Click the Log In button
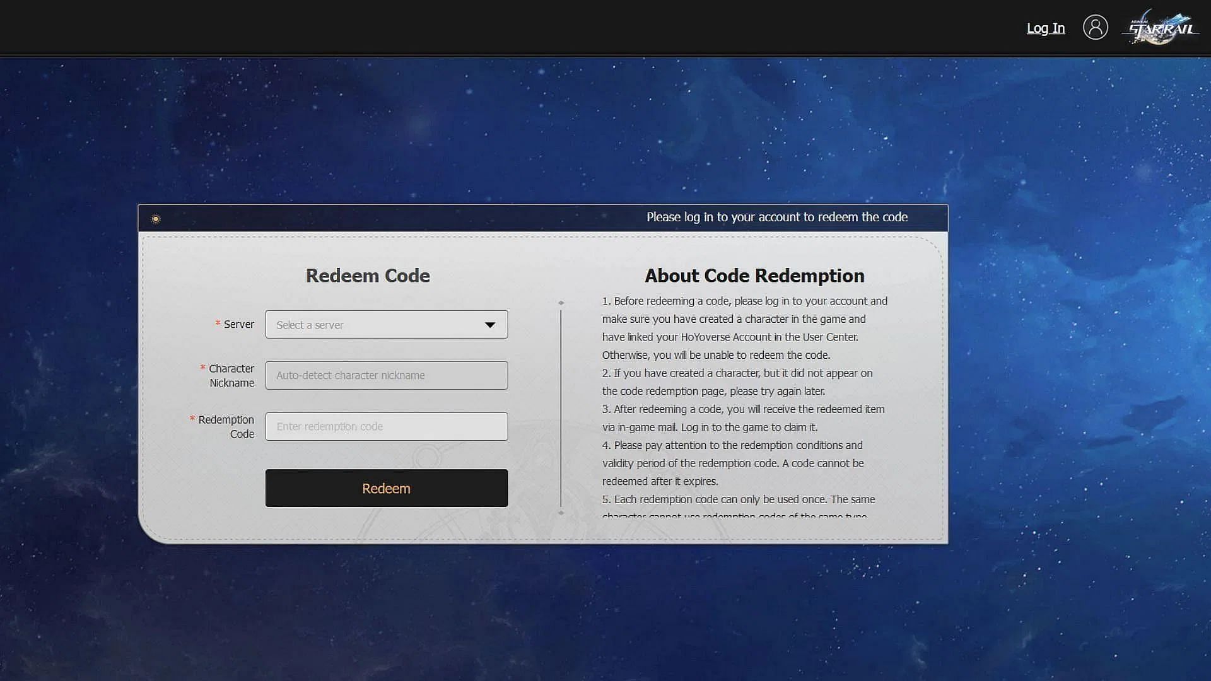Image resolution: width=1211 pixels, height=681 pixels. click(x=1046, y=28)
